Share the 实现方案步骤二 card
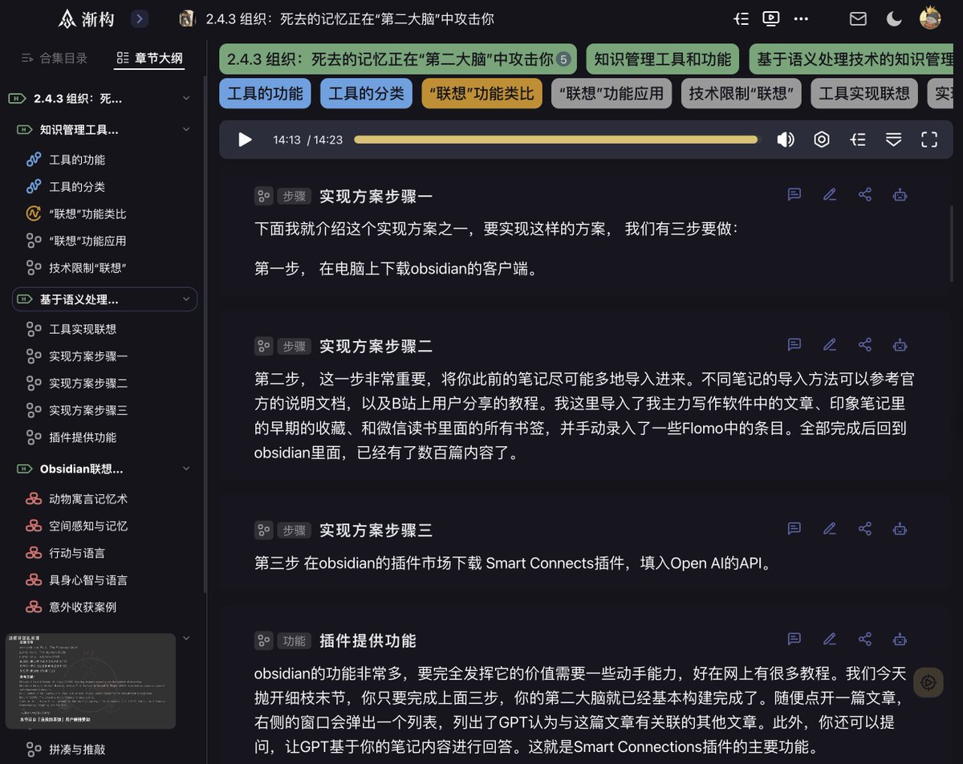Viewport: 963px width, 764px height. coord(865,344)
